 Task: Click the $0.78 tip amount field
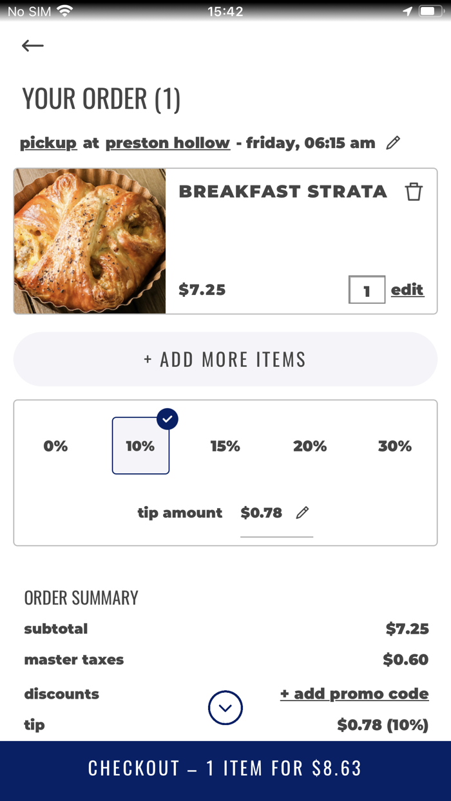tap(262, 513)
